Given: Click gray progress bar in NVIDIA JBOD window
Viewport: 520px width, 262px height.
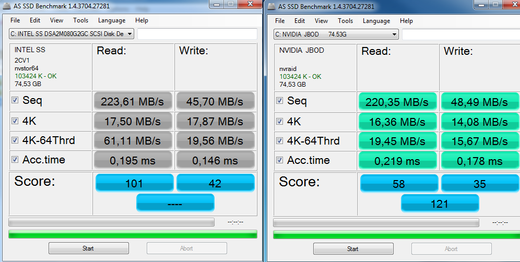Looking at the screenshot, I should pos(376,222).
